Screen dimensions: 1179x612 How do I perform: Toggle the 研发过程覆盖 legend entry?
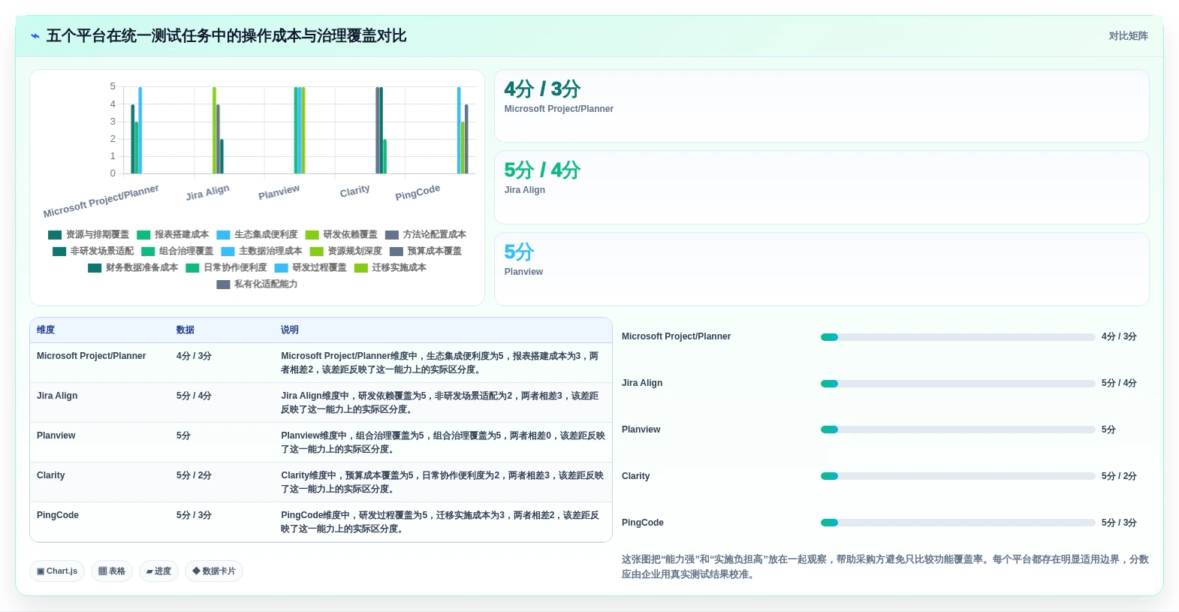[311, 268]
